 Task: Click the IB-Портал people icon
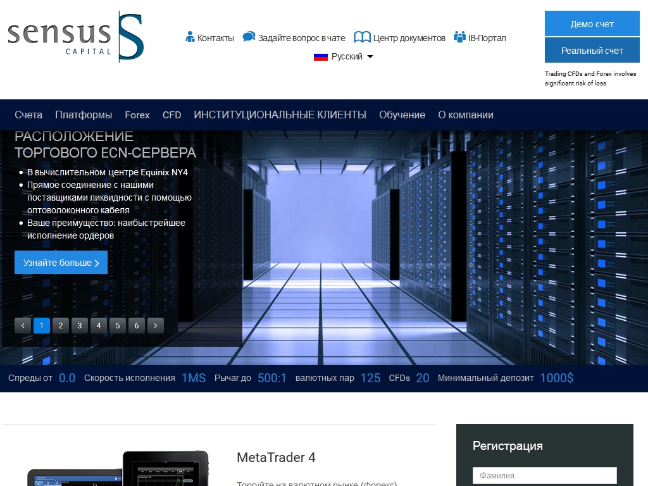(x=459, y=37)
